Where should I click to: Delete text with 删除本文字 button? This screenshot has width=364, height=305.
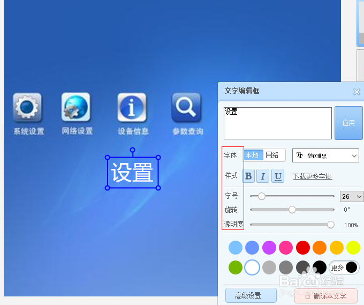pos(326,296)
